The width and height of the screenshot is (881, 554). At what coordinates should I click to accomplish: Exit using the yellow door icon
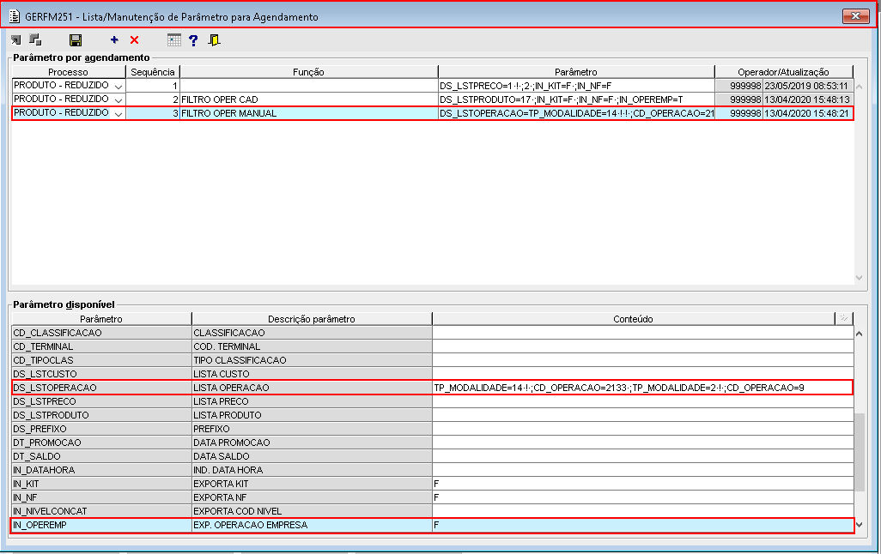click(214, 39)
